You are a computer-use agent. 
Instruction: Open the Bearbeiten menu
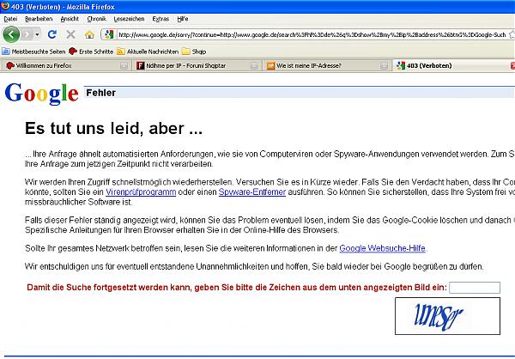(x=39, y=19)
